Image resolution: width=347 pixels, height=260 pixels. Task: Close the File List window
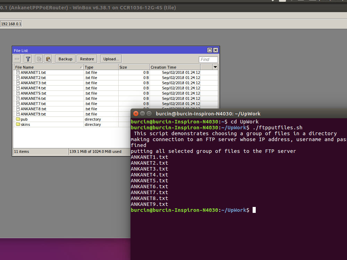[215, 50]
